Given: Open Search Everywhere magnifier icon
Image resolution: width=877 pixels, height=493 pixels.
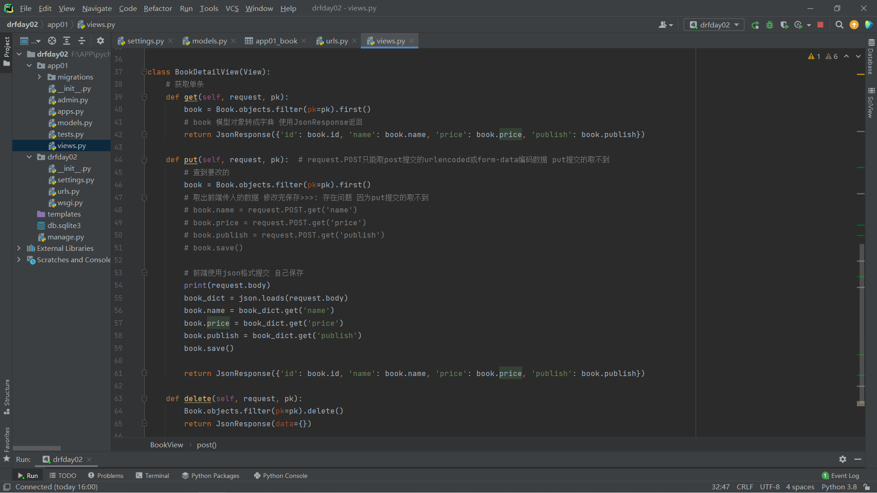Looking at the screenshot, I should [839, 25].
